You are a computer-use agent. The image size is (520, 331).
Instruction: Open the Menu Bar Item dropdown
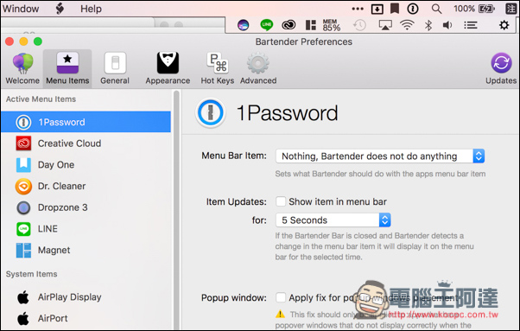pos(380,156)
